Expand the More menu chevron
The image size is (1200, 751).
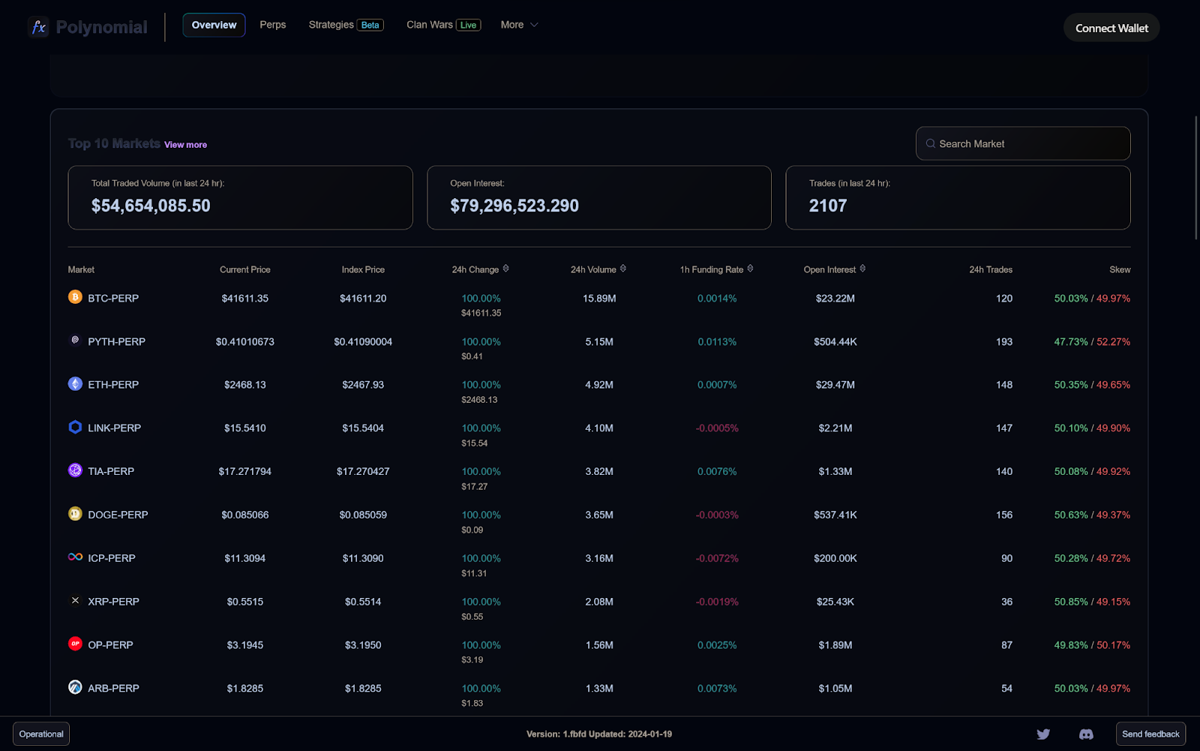534,25
